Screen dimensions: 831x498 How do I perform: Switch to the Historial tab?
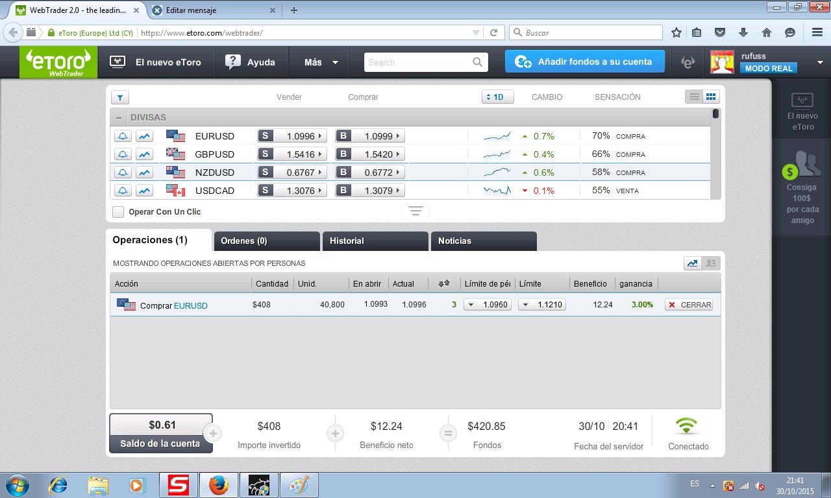coord(375,241)
